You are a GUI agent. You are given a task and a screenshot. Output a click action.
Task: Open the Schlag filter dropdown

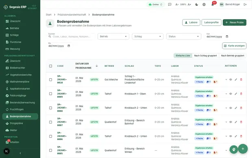tap(148, 36)
